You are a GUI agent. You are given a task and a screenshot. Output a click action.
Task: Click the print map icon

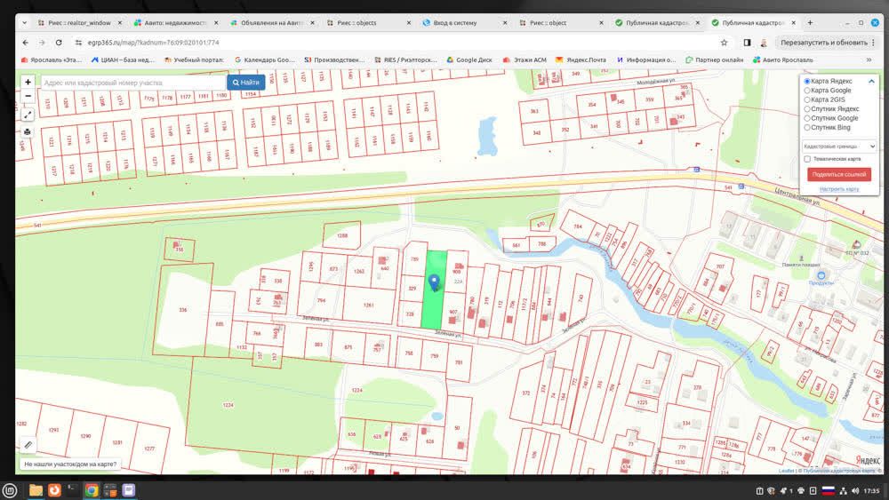[x=28, y=131]
